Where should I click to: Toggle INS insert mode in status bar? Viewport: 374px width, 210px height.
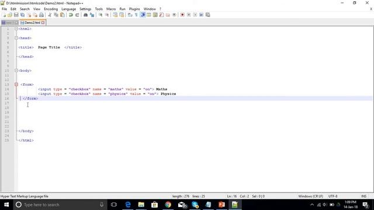pos(363,196)
